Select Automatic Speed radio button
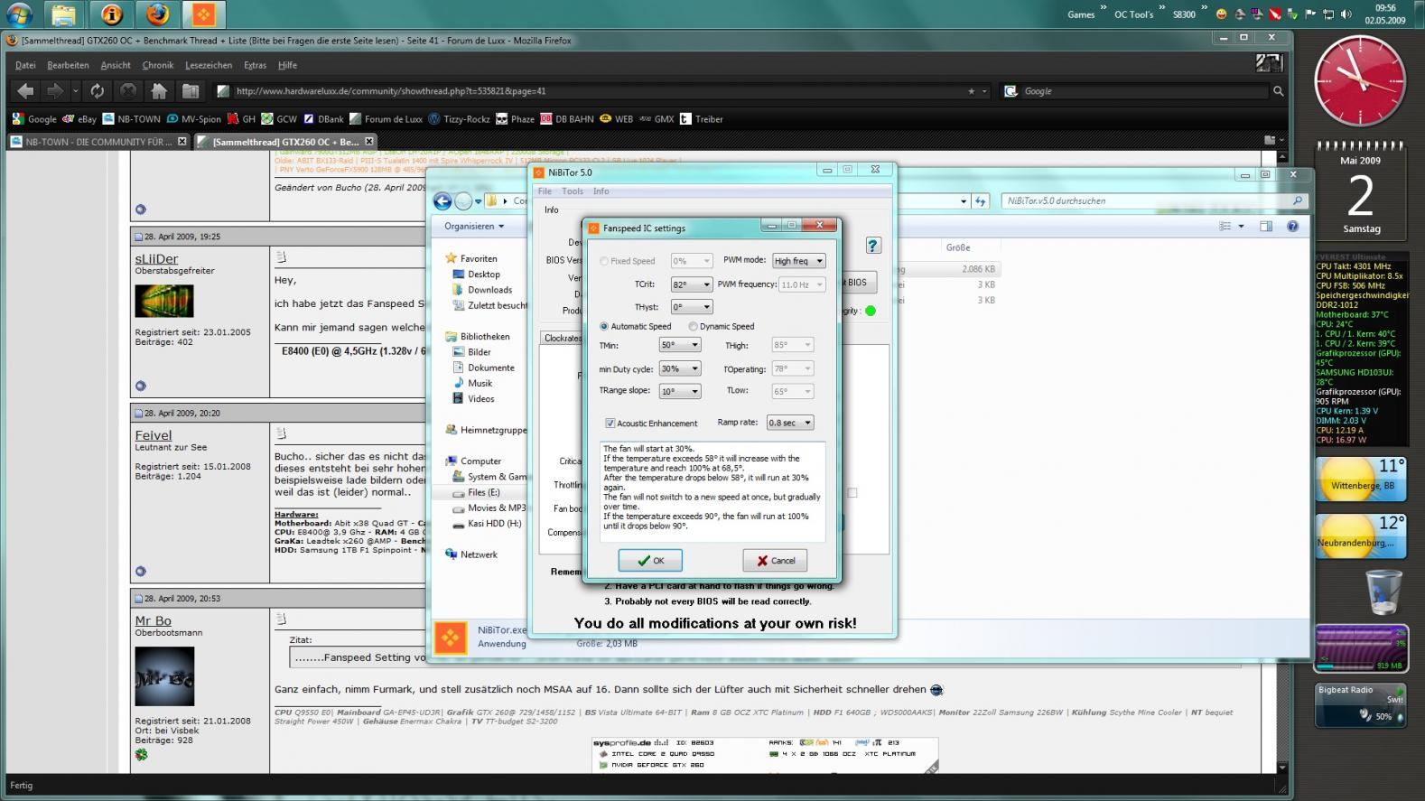 point(604,326)
